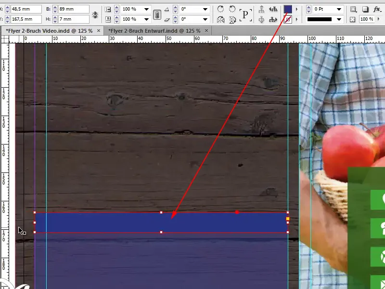Click the rotation angle icon

point(167,9)
